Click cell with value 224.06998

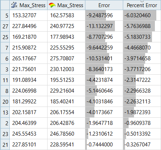pos(28,91)
